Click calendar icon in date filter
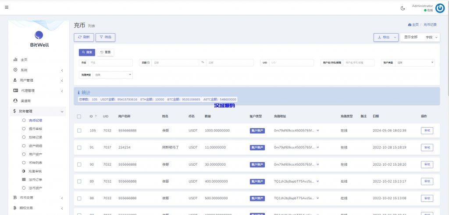The width and height of the screenshot is (449, 215). [x=148, y=62]
